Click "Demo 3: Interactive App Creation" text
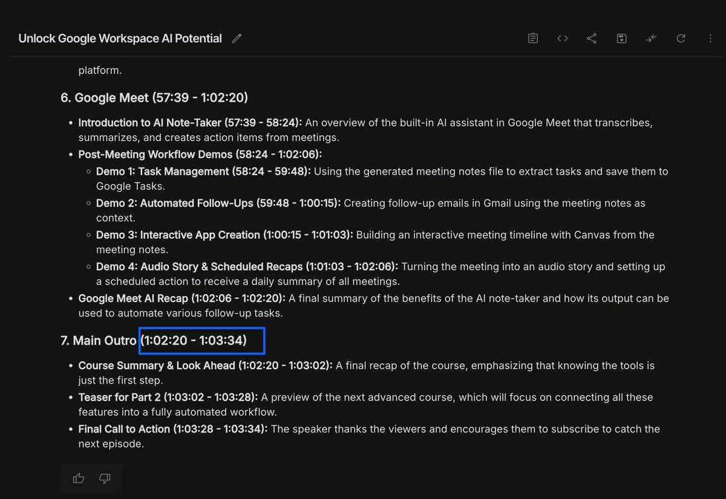726x499 pixels. point(178,234)
